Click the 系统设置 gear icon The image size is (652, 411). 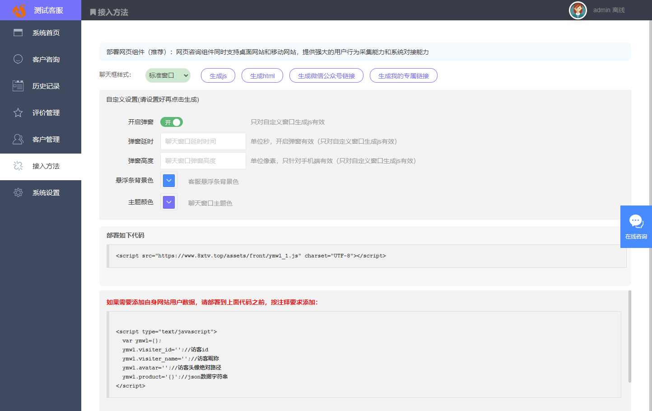pos(18,192)
